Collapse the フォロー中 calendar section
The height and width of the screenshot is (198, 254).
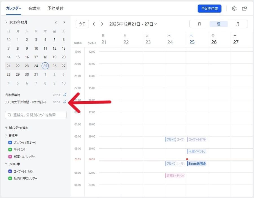(6, 164)
